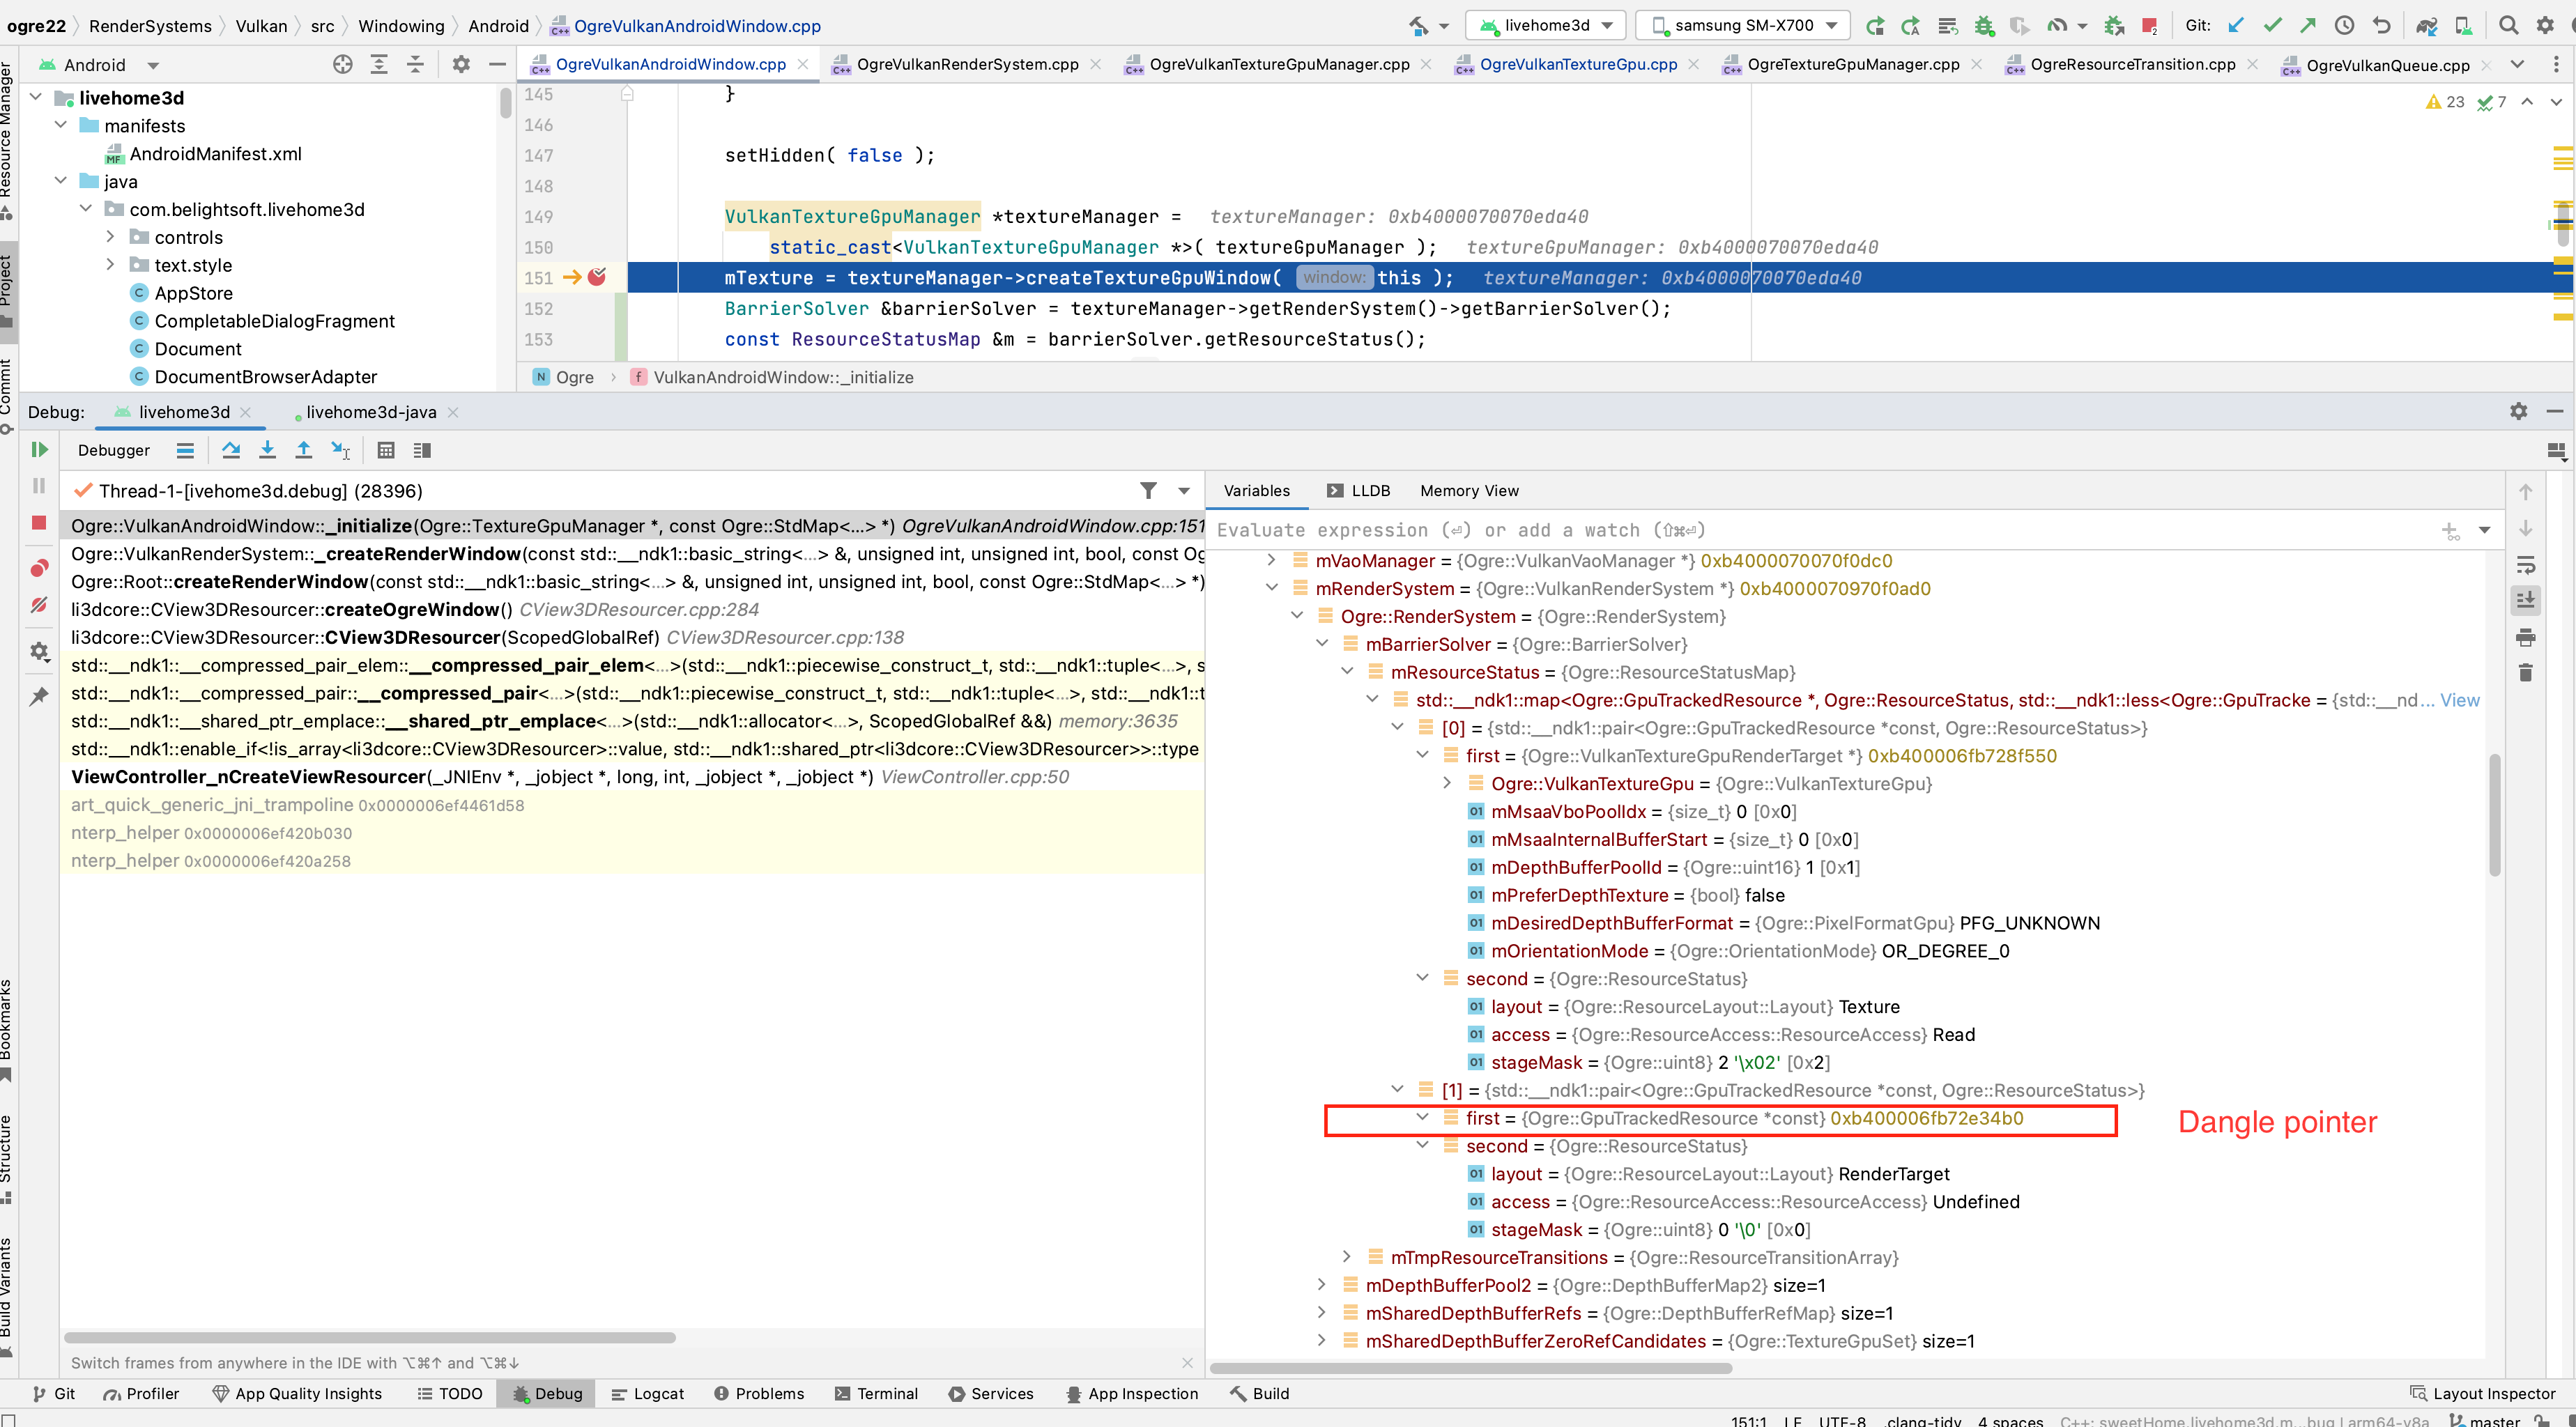Open the samsung SM-X700 device selector
2576x1427 pixels.
[1740, 25]
